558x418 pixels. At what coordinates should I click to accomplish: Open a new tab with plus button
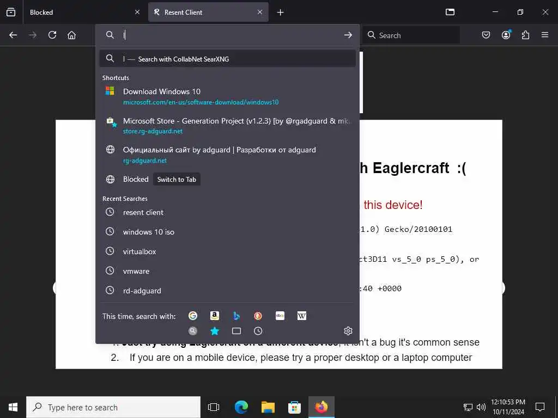[x=281, y=13]
